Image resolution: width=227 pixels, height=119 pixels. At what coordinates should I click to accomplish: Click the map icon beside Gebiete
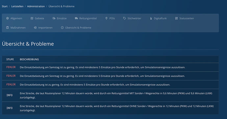pos(32,18)
